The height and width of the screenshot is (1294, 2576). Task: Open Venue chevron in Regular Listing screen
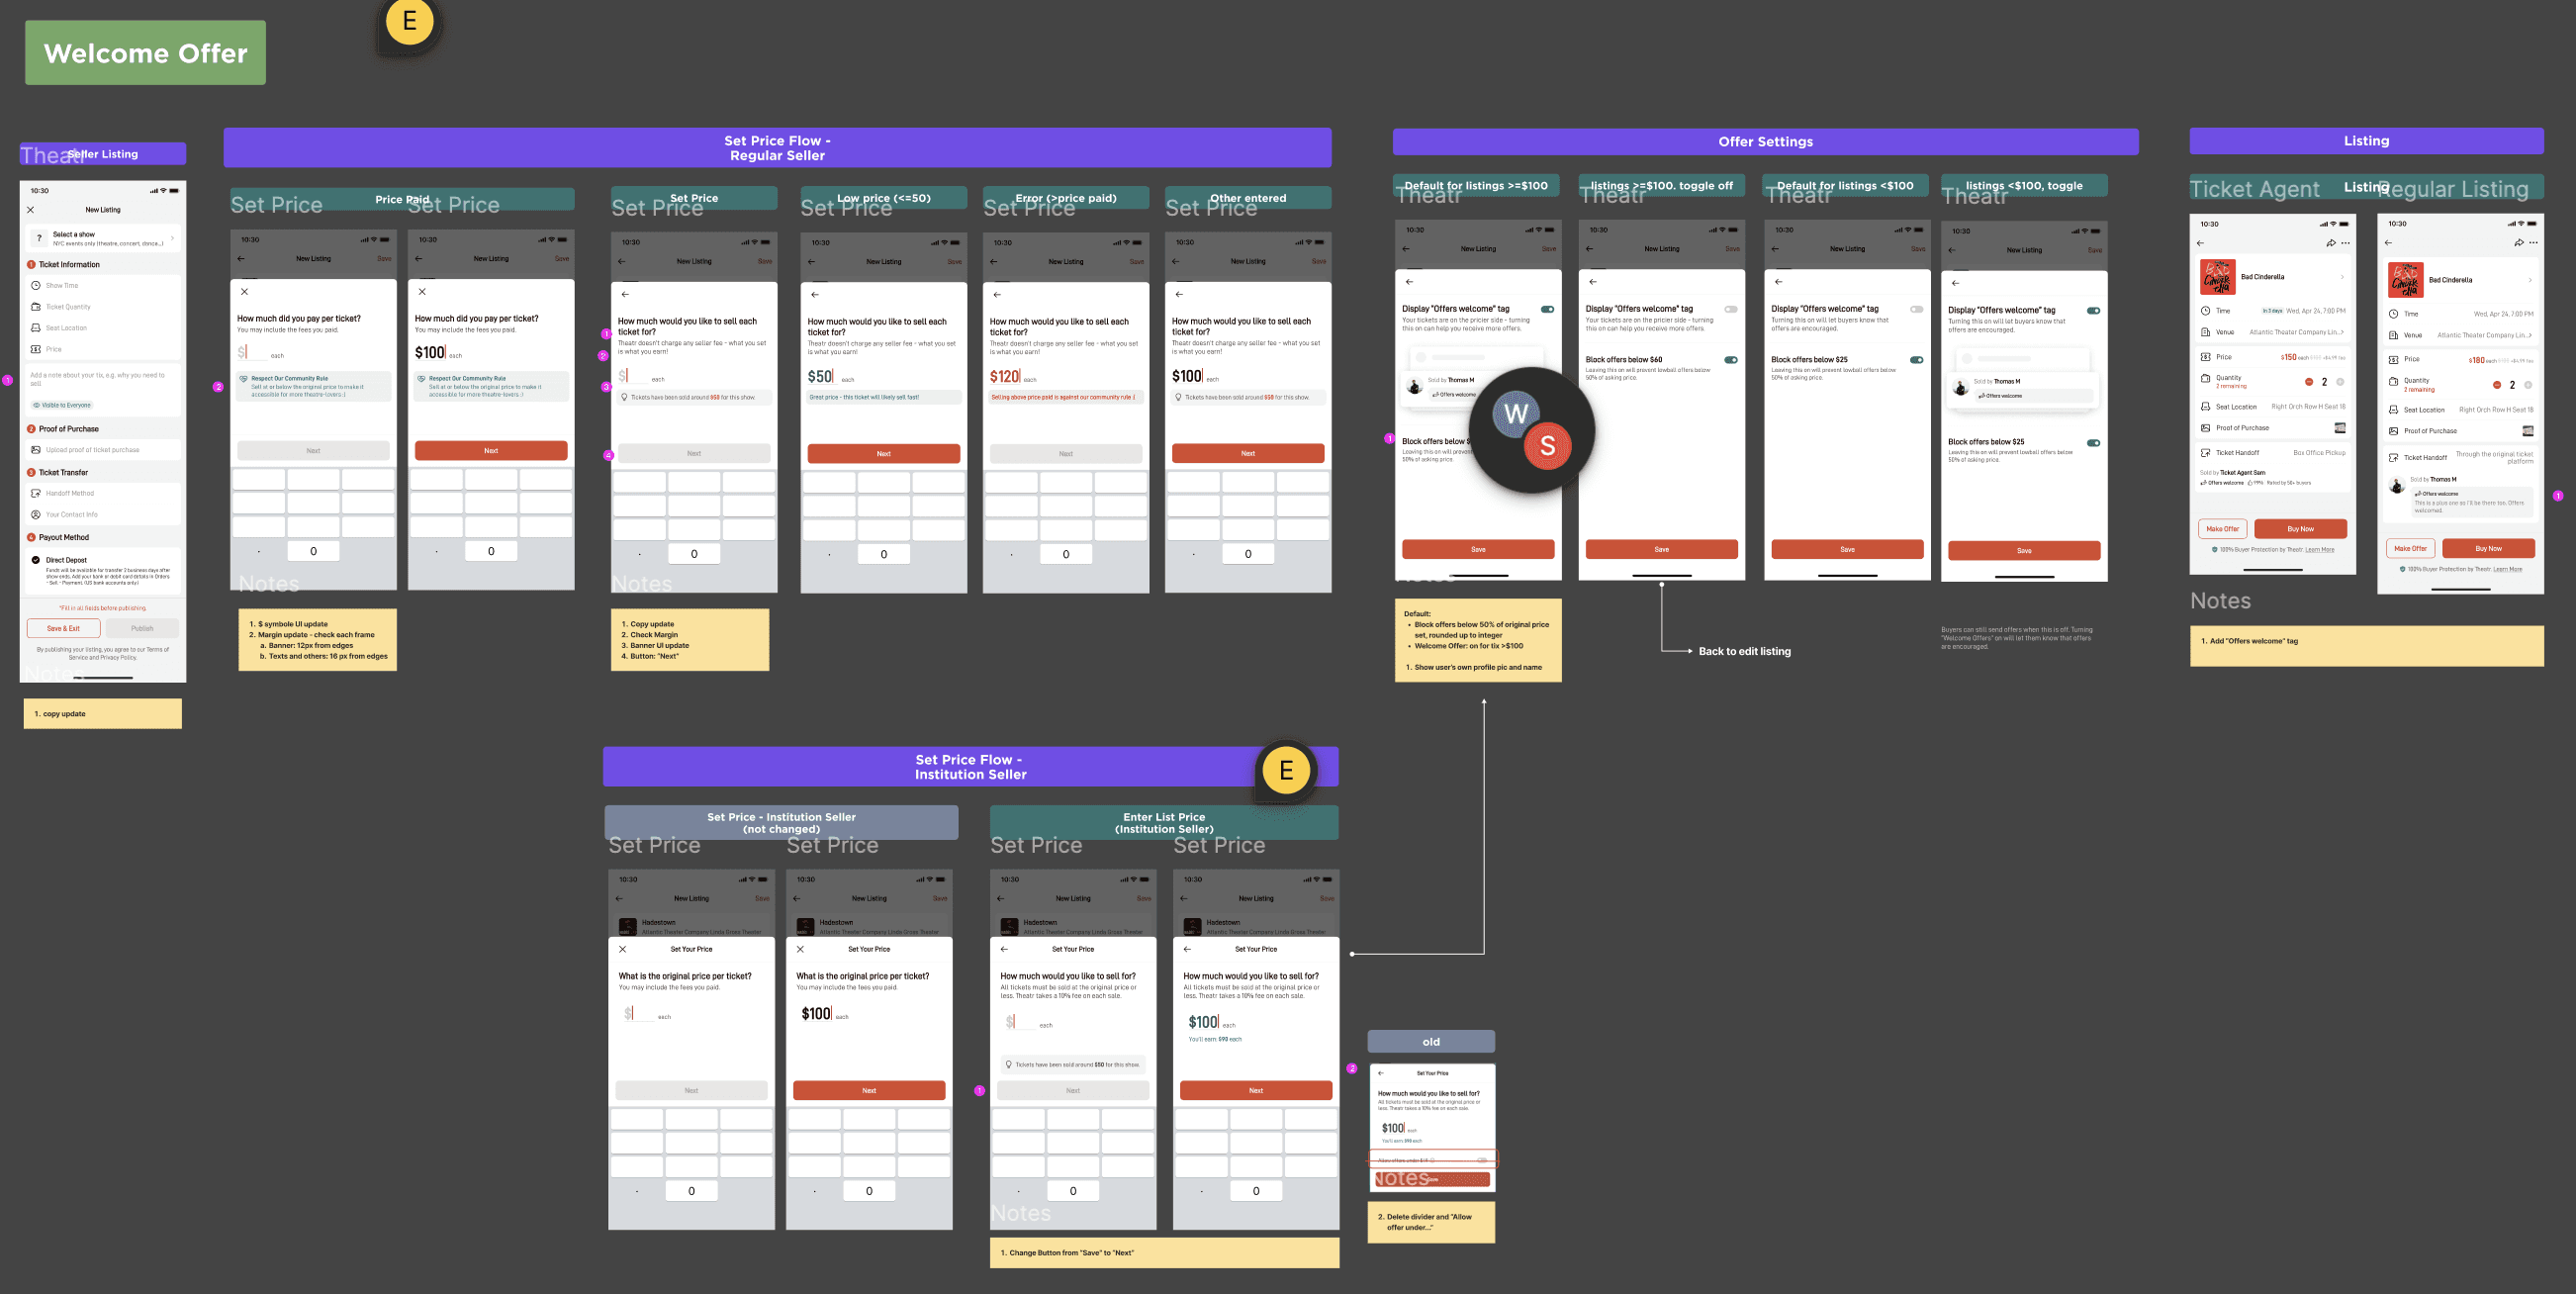click(2530, 335)
